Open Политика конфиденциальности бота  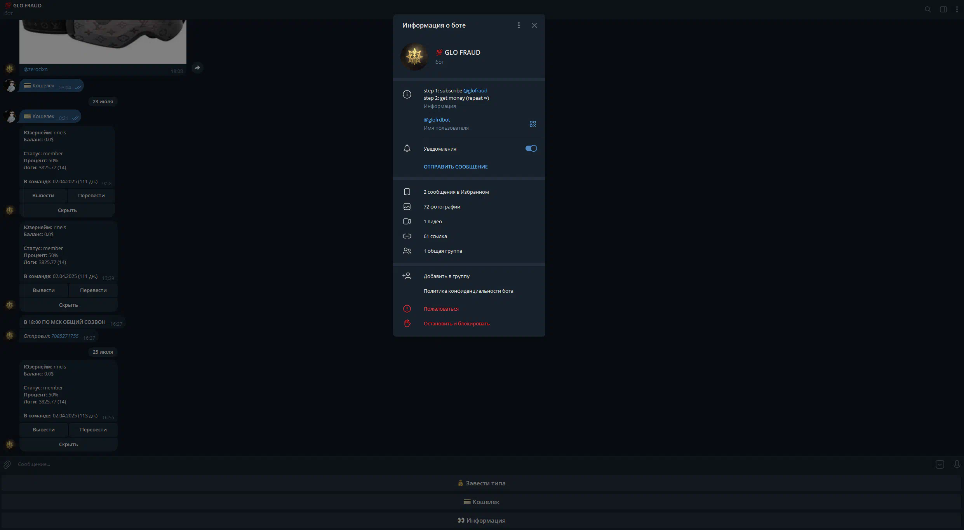[469, 291]
